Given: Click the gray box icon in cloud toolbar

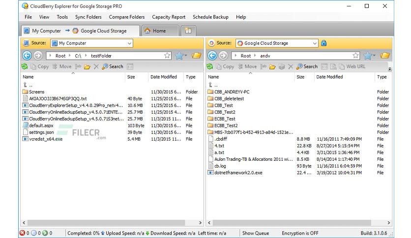Looking at the screenshot, I should pyautogui.click(x=282, y=66).
